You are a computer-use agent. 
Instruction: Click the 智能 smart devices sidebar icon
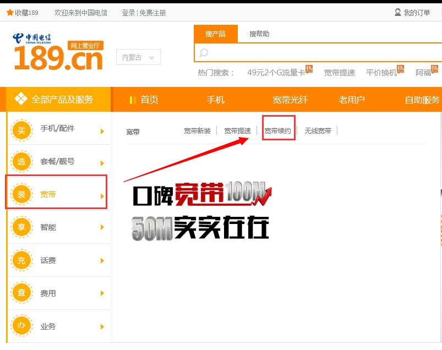[21, 227]
